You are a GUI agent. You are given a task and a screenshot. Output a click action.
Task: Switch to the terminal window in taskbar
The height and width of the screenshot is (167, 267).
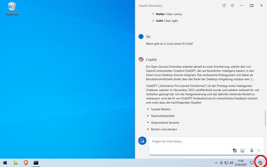(36, 163)
